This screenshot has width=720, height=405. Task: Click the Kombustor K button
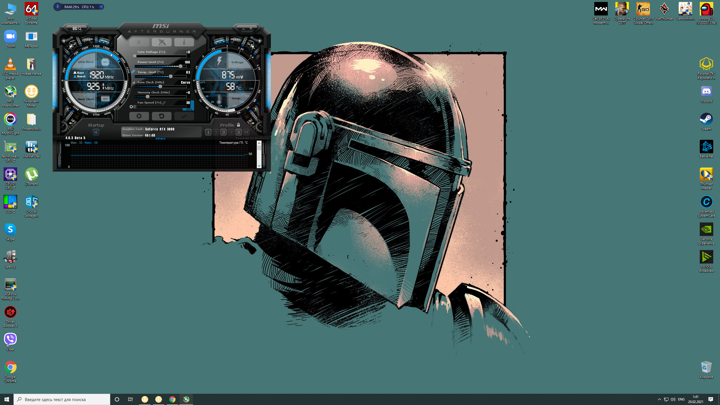click(x=139, y=42)
